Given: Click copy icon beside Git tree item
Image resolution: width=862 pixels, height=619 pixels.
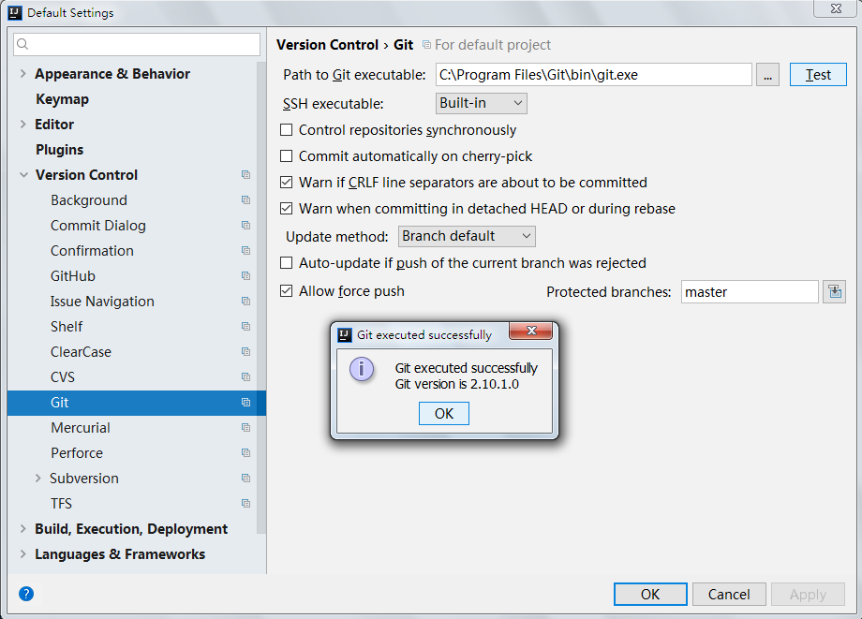Looking at the screenshot, I should click(x=245, y=403).
